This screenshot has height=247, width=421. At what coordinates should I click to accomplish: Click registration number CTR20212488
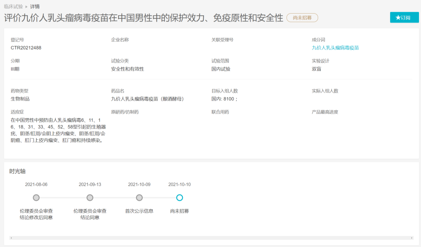[x=26, y=48]
